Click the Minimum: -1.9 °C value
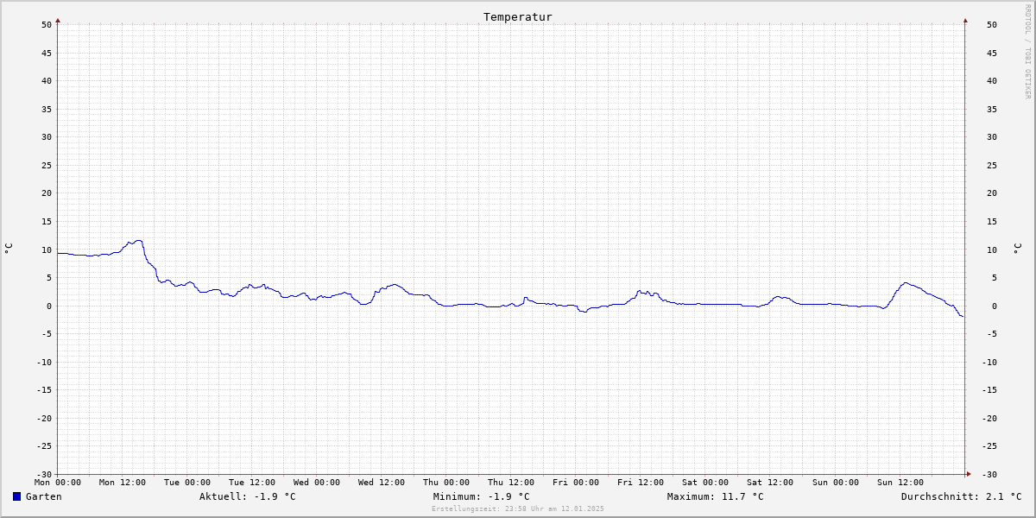This screenshot has width=1036, height=518. click(x=482, y=496)
